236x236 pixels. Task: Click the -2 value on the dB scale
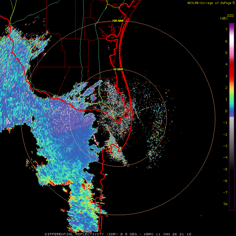[x=225, y=135]
